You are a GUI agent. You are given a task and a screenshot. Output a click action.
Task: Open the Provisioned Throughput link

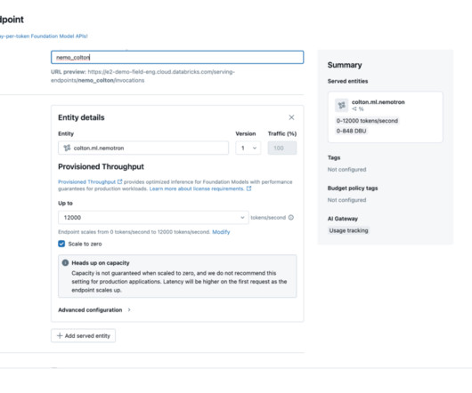click(86, 181)
